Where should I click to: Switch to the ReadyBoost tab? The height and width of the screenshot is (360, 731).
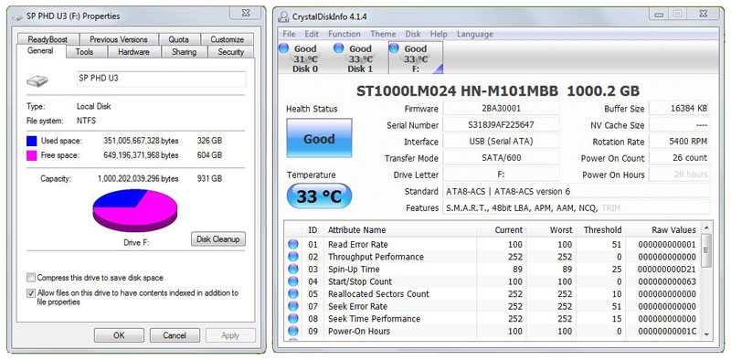48,39
